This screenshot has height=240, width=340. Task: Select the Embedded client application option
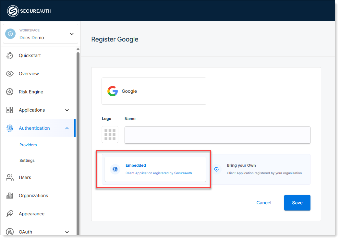pyautogui.click(x=155, y=169)
